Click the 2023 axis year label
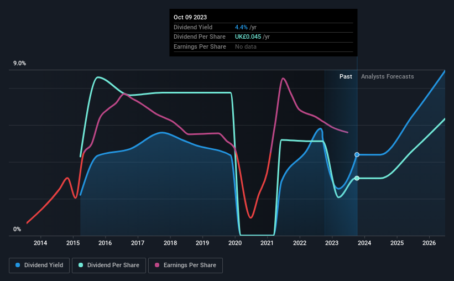 [x=332, y=243]
